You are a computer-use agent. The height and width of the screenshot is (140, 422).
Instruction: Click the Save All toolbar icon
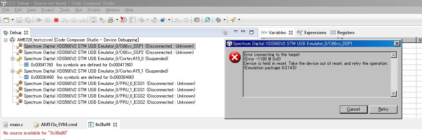(x=28, y=20)
